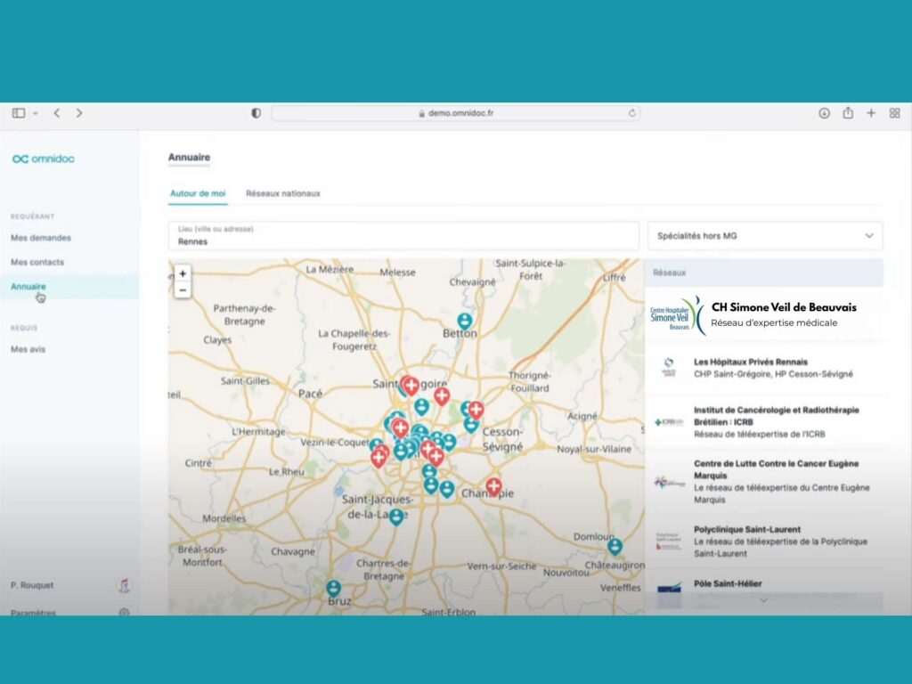Zoom out the map with minus button
912x684 pixels.
(183, 289)
